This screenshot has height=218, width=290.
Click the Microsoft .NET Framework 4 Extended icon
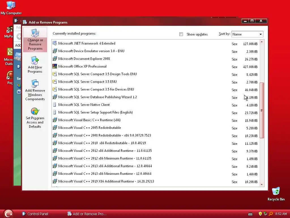(x=55, y=43)
